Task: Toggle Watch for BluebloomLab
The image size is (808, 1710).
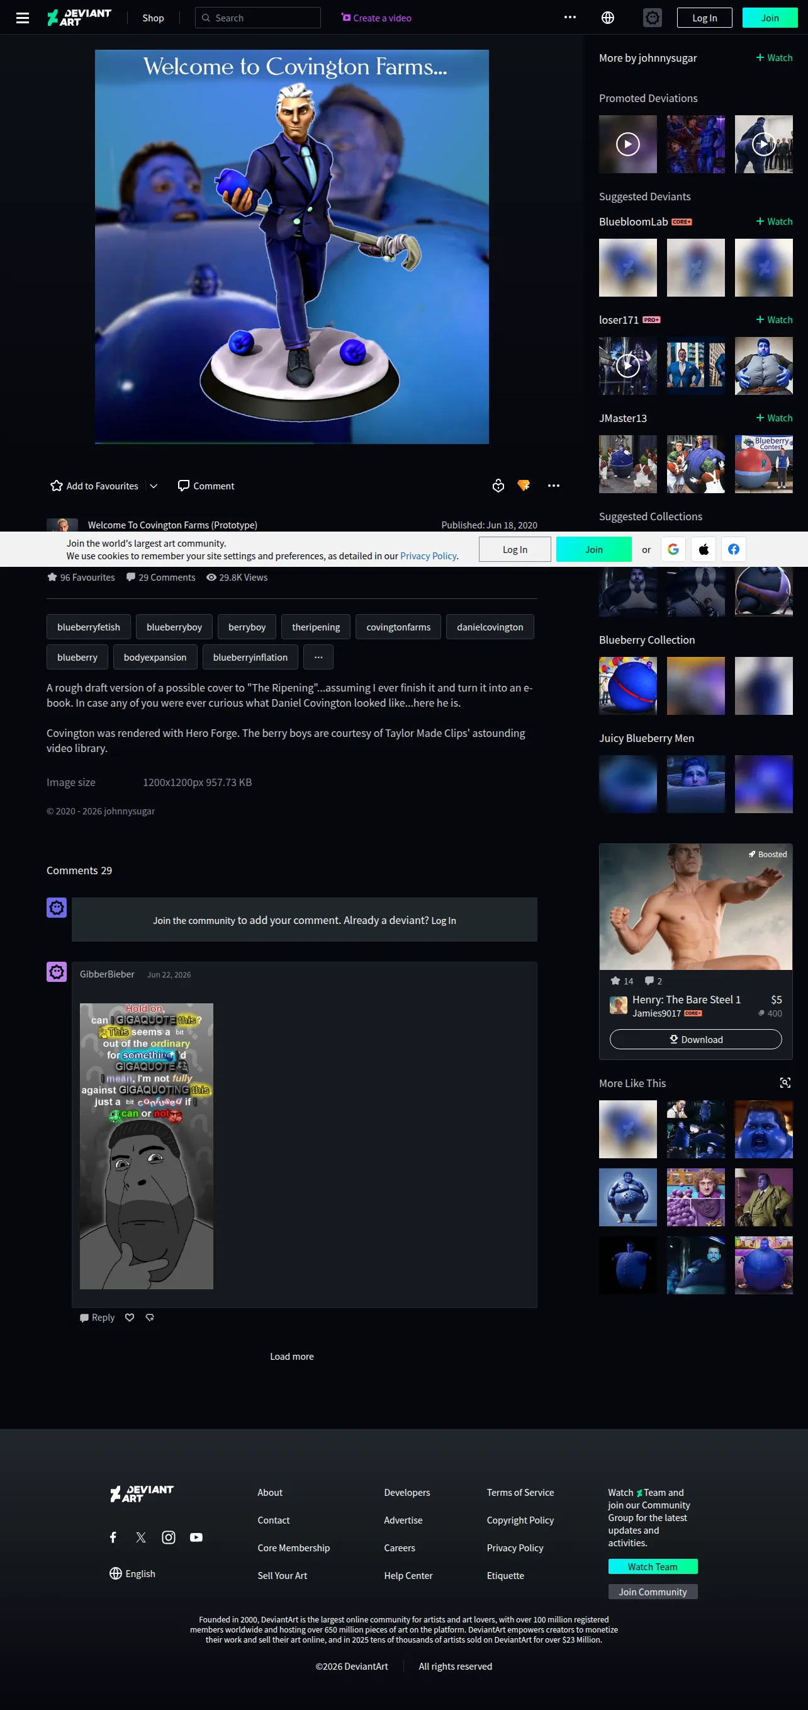Action: point(774,222)
